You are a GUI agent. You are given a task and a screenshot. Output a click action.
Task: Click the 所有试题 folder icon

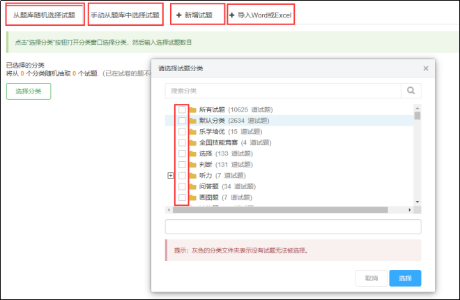pos(193,110)
